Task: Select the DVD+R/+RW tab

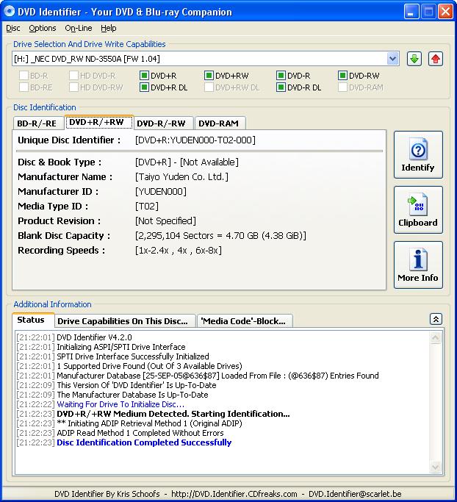Action: pos(99,122)
